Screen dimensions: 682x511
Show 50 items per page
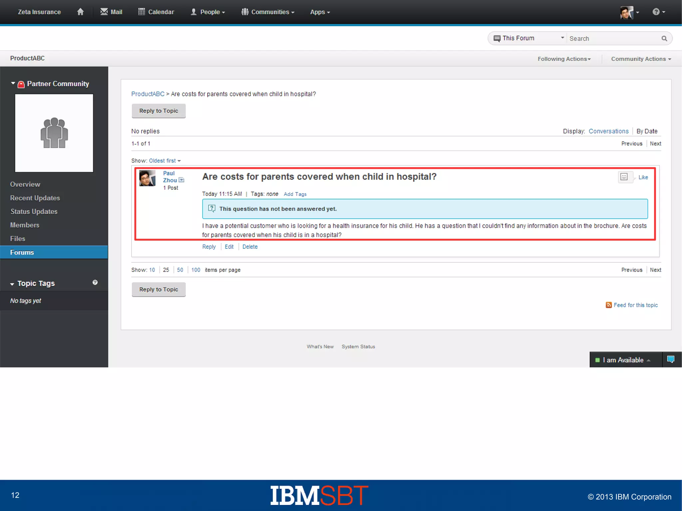(180, 270)
